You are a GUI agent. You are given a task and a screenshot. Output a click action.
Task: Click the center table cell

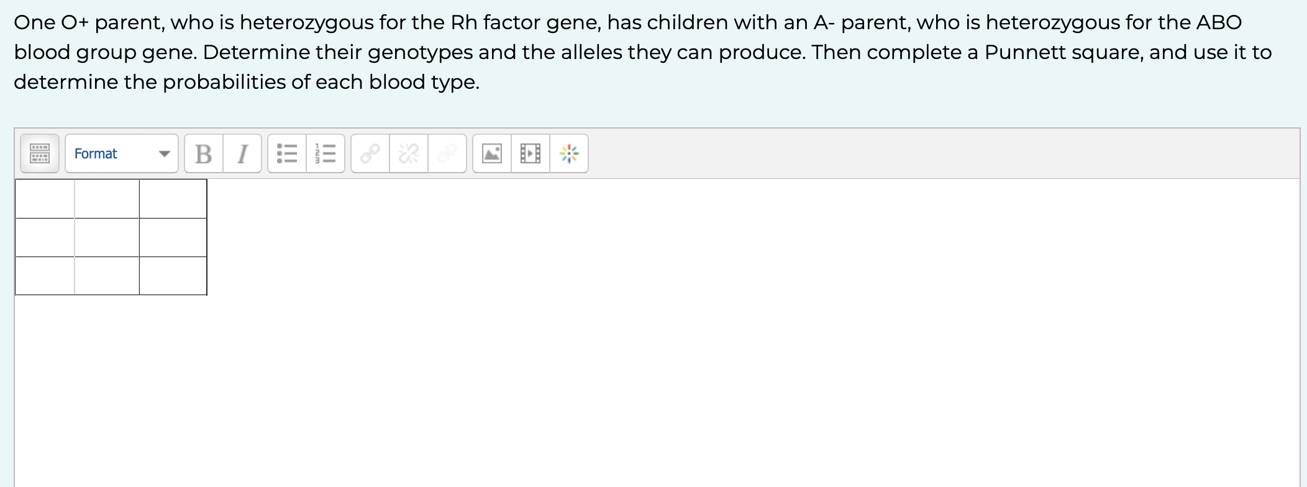click(107, 237)
